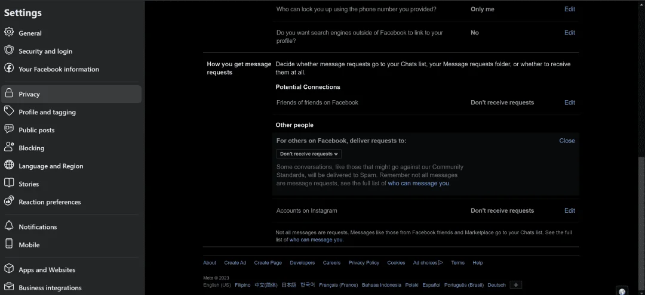Click the Mobile phone icon
This screenshot has height=295, width=645.
tap(9, 244)
